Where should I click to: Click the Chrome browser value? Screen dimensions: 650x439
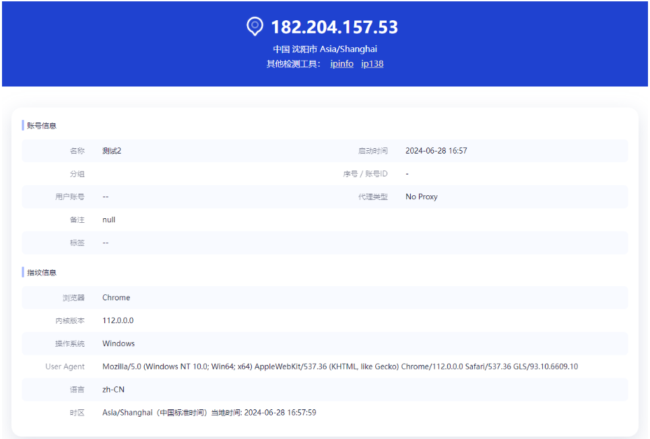(116, 298)
